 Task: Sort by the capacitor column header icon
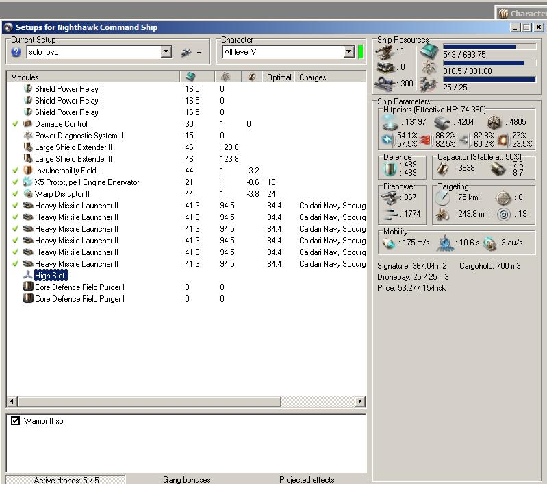pos(251,77)
